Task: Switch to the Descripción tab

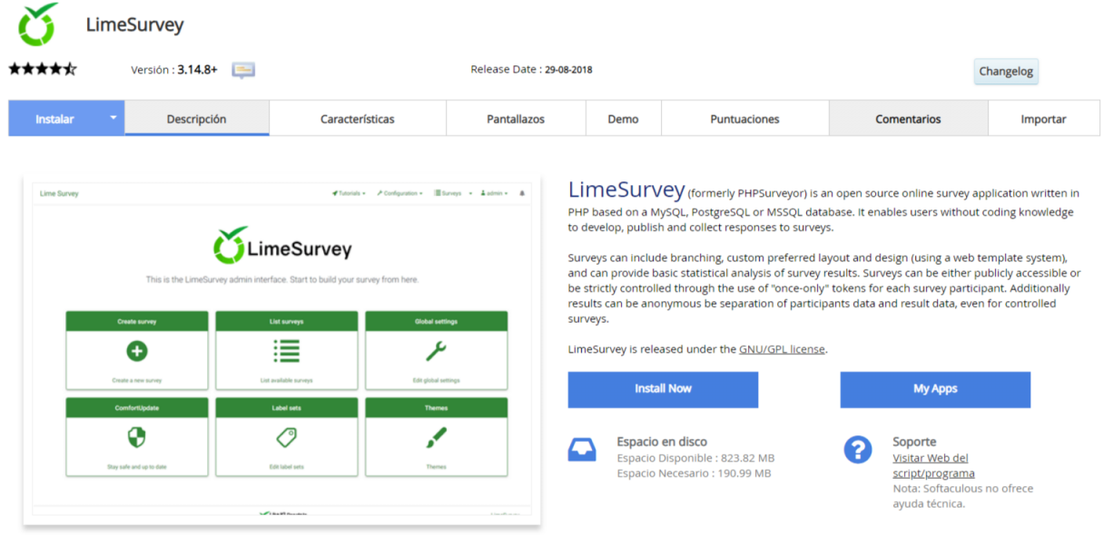Action: pos(197,119)
